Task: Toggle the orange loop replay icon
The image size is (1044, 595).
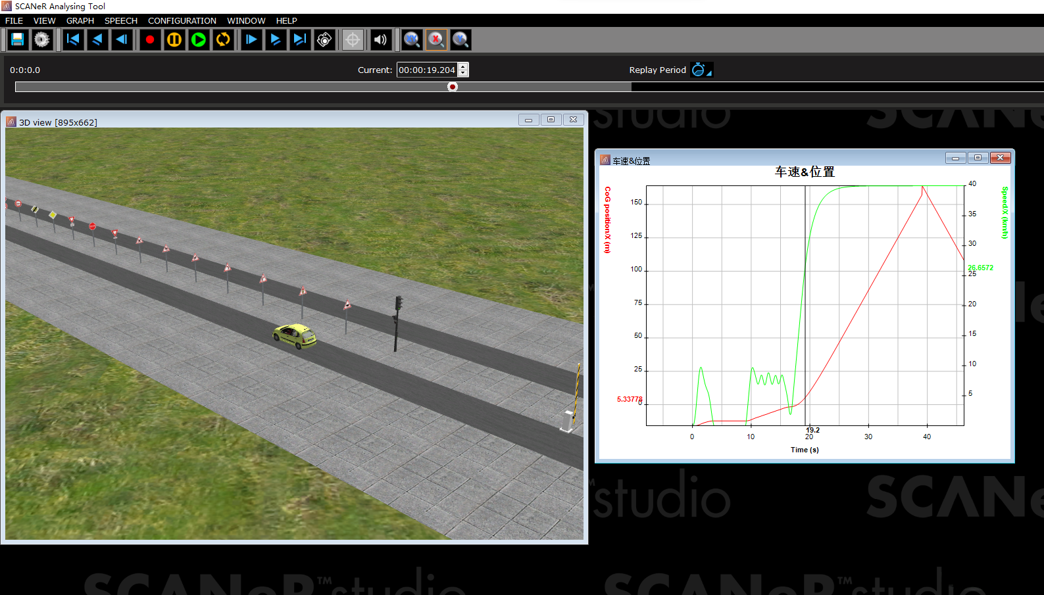Action: [223, 39]
